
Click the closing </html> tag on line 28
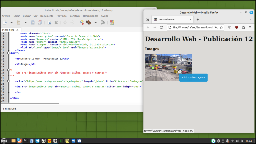pos(15,98)
